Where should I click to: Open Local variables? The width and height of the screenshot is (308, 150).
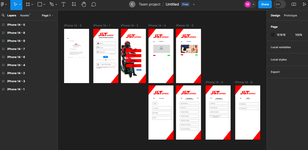281,47
